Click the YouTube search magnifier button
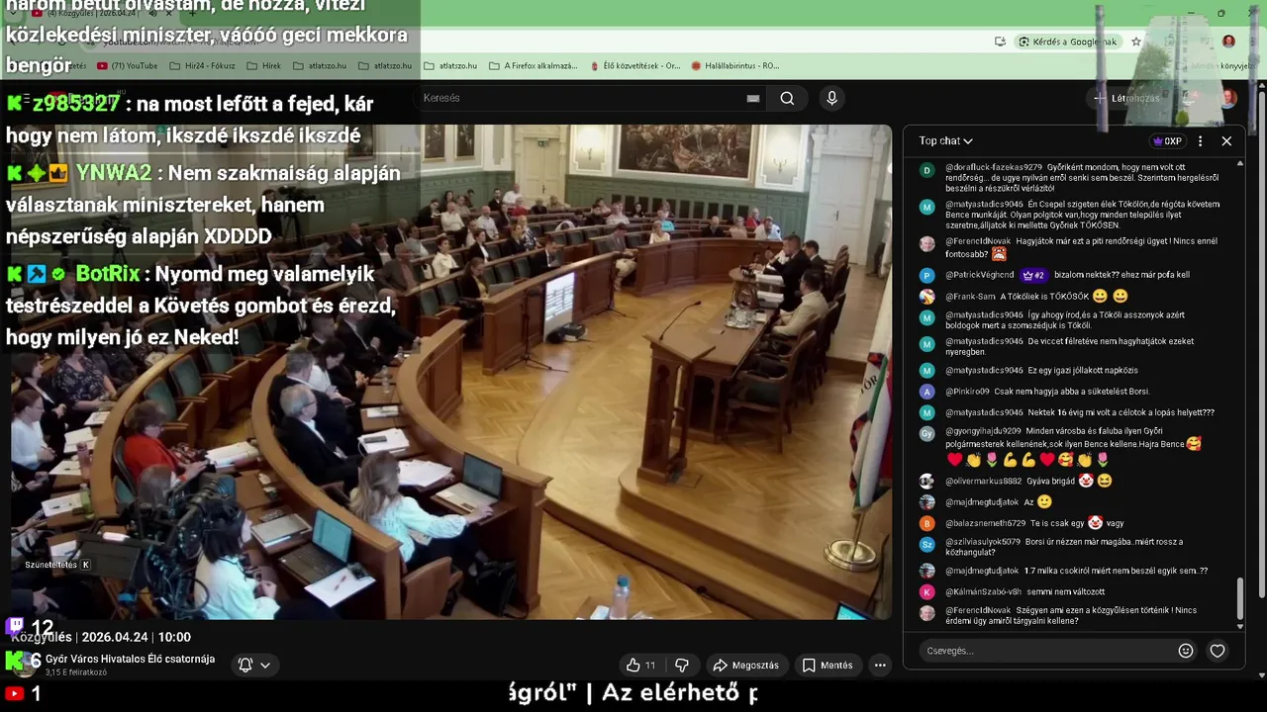The width and height of the screenshot is (1267, 712). (787, 98)
